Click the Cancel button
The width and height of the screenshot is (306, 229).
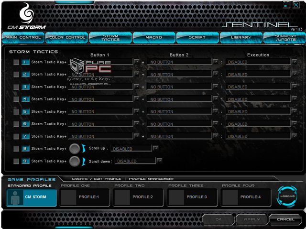[x=285, y=219]
